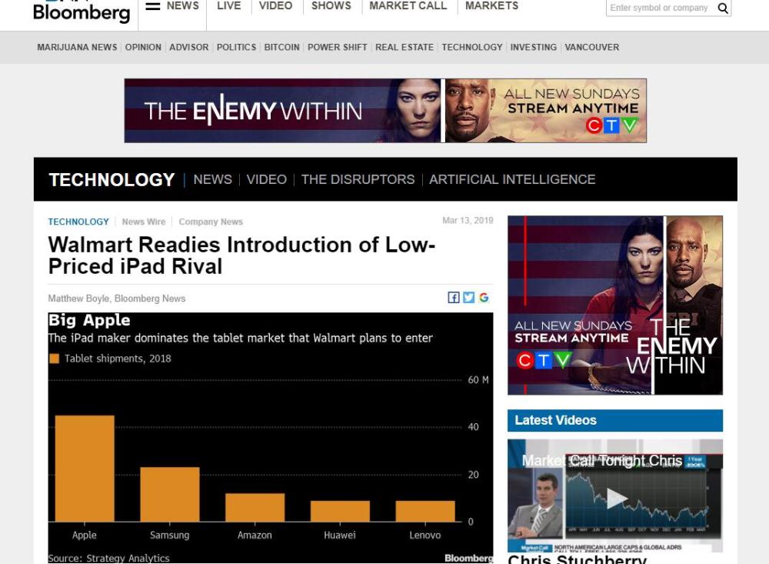Click the Company News tag
769x564 pixels.
pyautogui.click(x=211, y=222)
